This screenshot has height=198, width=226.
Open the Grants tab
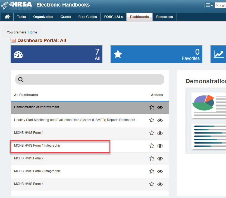tap(66, 17)
